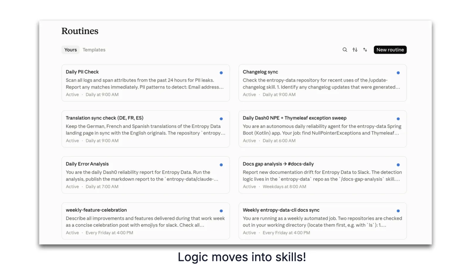The width and height of the screenshot is (471, 265).
Task: Click description starting 'Scan all logs and span'
Action: click(x=145, y=84)
